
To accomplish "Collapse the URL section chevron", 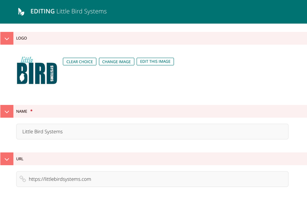I will pos(7,159).
